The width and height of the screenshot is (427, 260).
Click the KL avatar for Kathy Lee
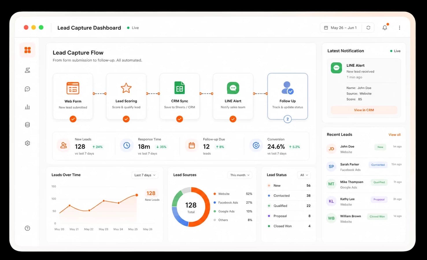pyautogui.click(x=331, y=201)
